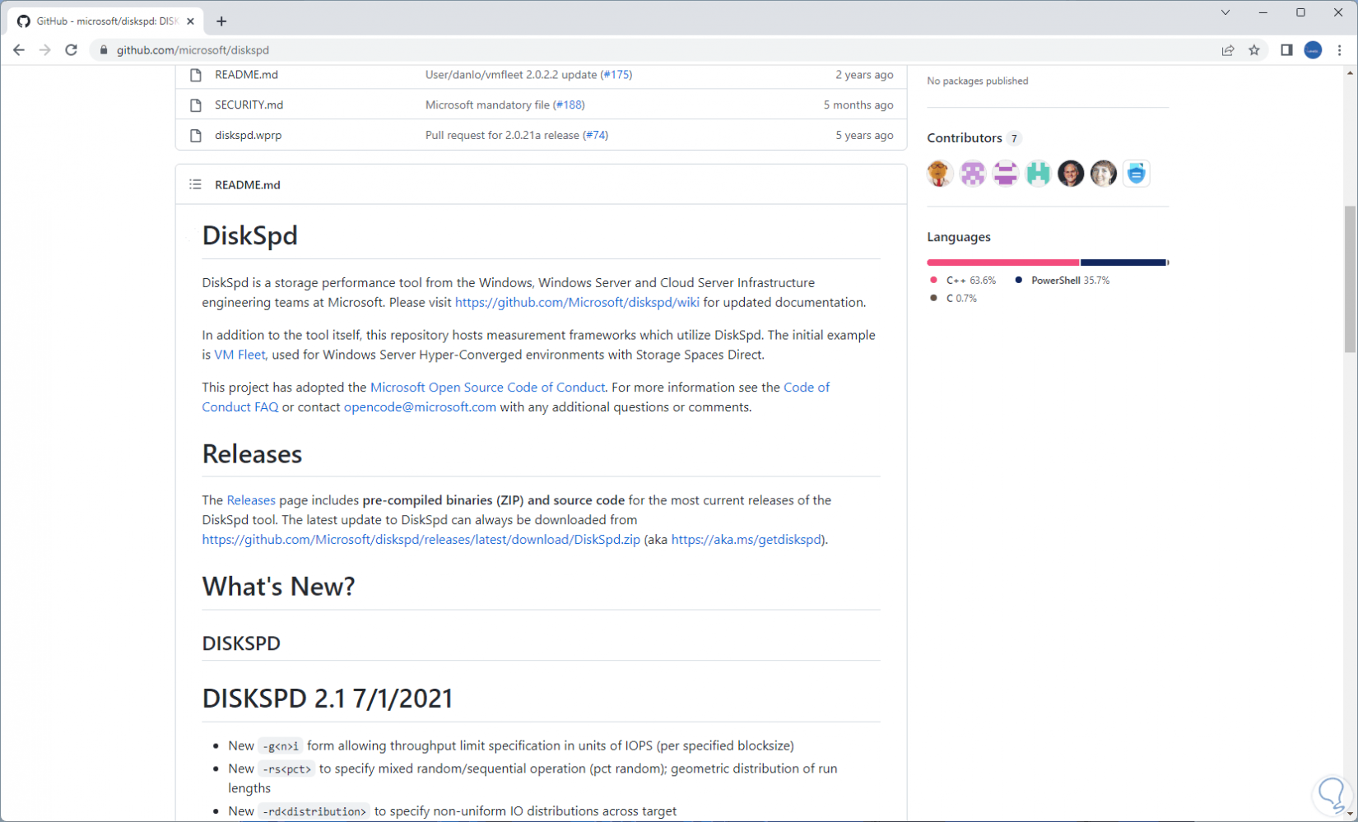The width and height of the screenshot is (1358, 822).
Task: Click the pink C++ segment of language bar
Action: 1003,262
